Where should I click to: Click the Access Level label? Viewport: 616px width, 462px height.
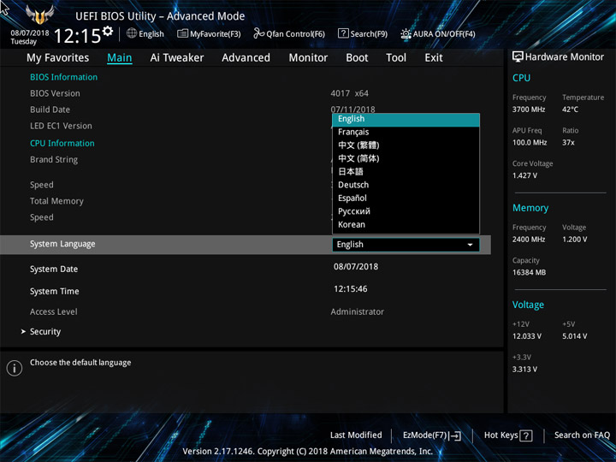pyautogui.click(x=53, y=312)
